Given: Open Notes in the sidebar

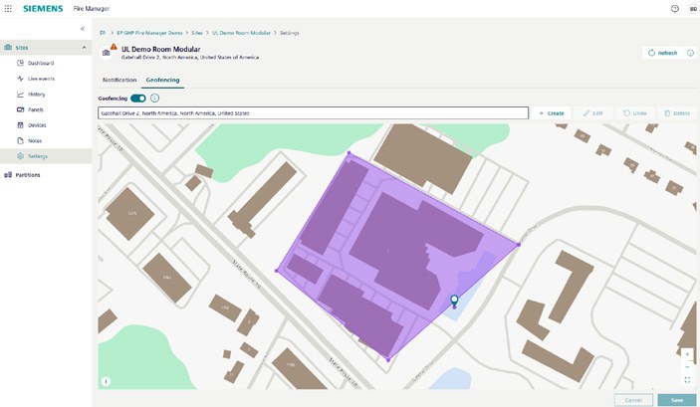Looking at the screenshot, I should [x=35, y=141].
